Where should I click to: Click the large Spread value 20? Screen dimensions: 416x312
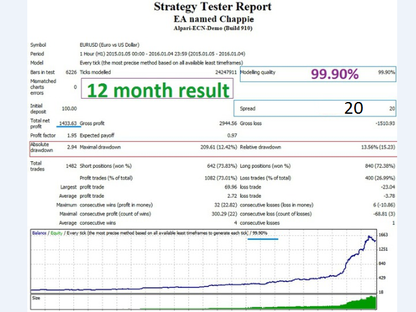pyautogui.click(x=354, y=108)
